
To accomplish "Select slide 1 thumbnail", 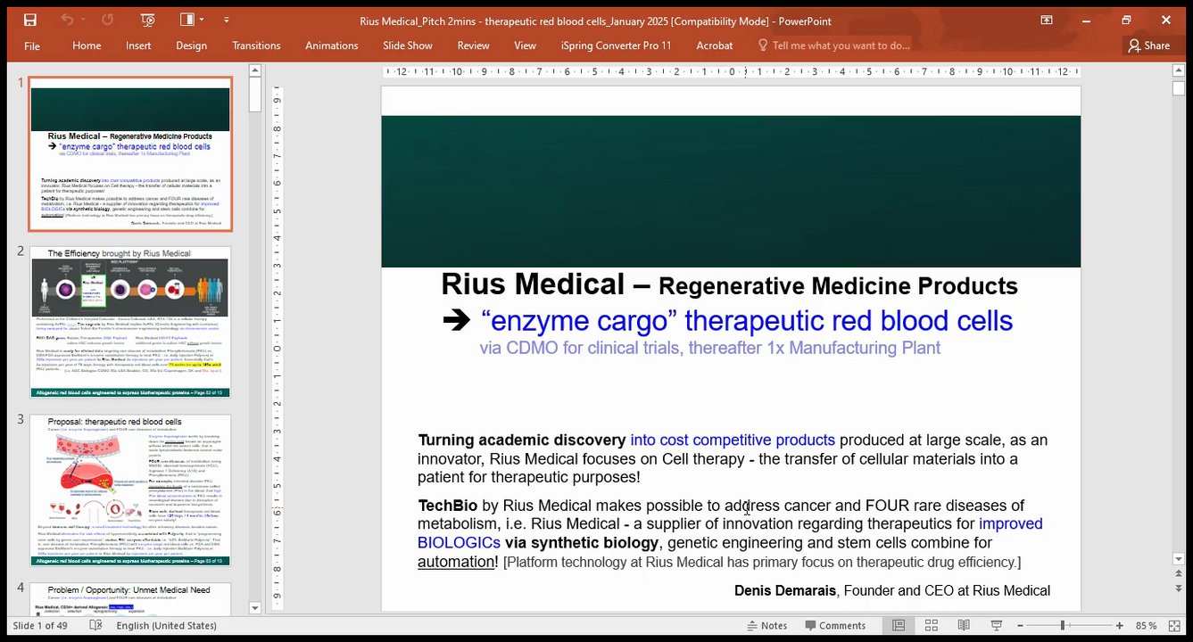I will [x=130, y=154].
